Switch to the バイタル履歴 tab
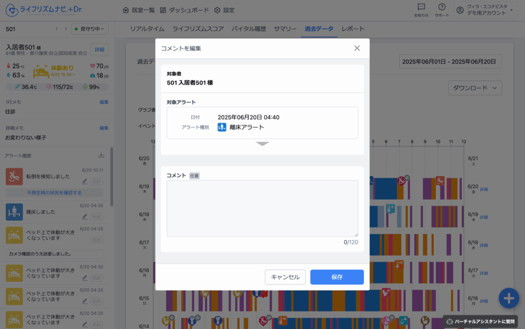The width and height of the screenshot is (525, 329). click(x=249, y=29)
